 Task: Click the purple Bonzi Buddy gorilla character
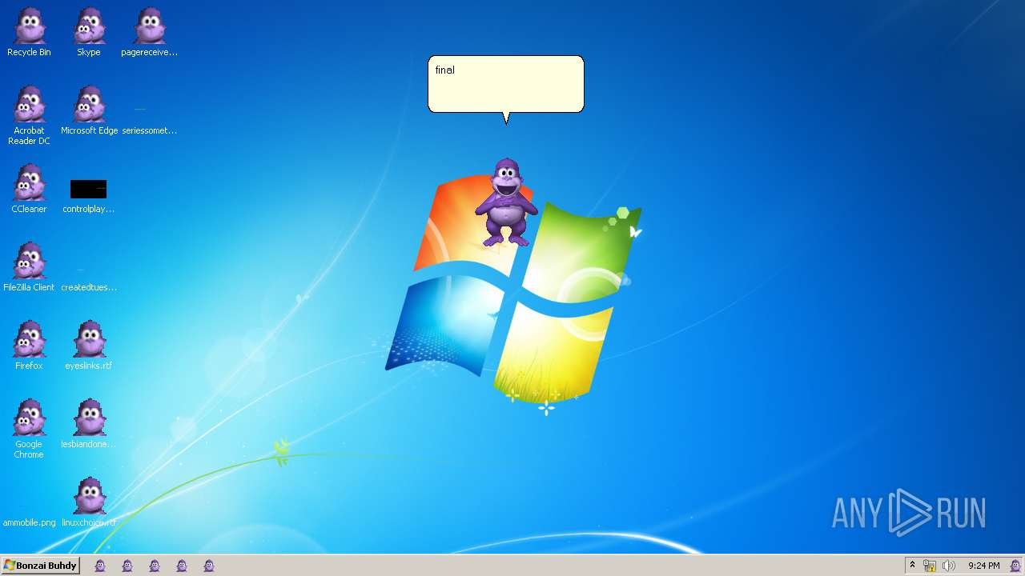[x=506, y=202]
